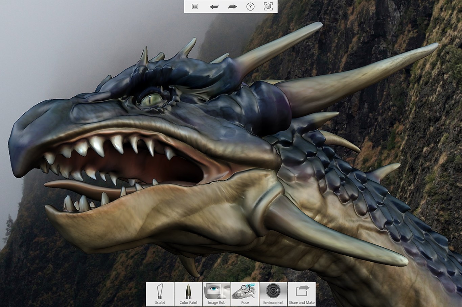Click on the dragon's green eye

click(x=151, y=100)
